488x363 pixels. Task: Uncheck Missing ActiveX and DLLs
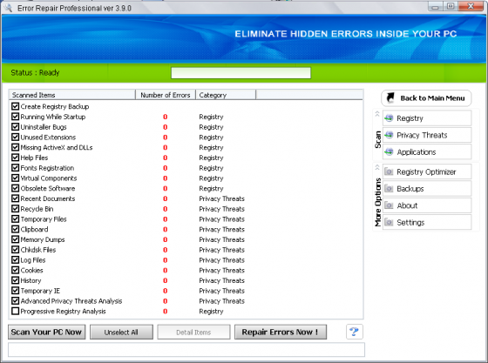pos(15,147)
